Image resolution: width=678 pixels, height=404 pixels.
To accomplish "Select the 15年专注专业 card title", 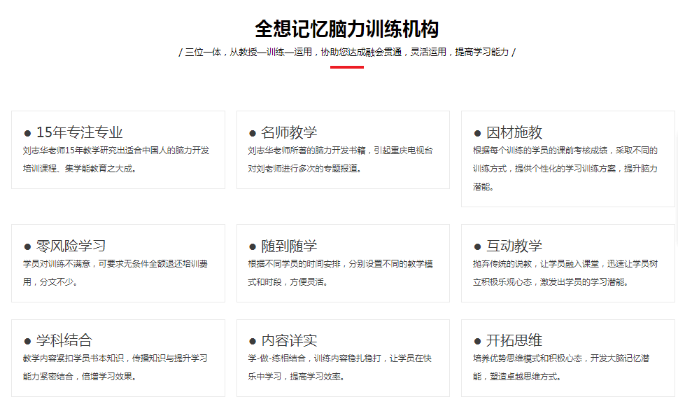I will [80, 132].
